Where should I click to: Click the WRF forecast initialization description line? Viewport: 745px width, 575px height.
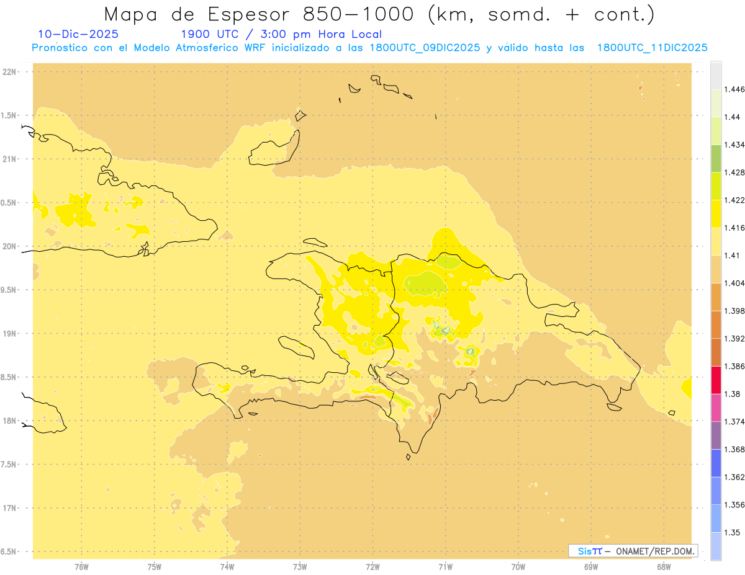click(x=370, y=48)
